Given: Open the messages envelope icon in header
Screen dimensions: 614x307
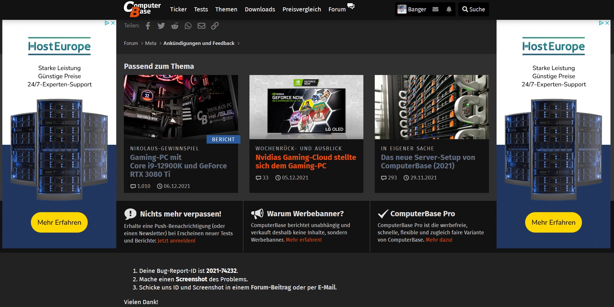Looking at the screenshot, I should (x=435, y=9).
